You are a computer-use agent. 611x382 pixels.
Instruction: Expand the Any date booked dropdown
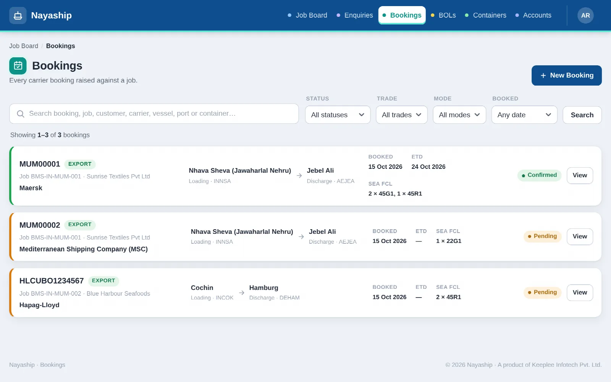click(x=524, y=115)
